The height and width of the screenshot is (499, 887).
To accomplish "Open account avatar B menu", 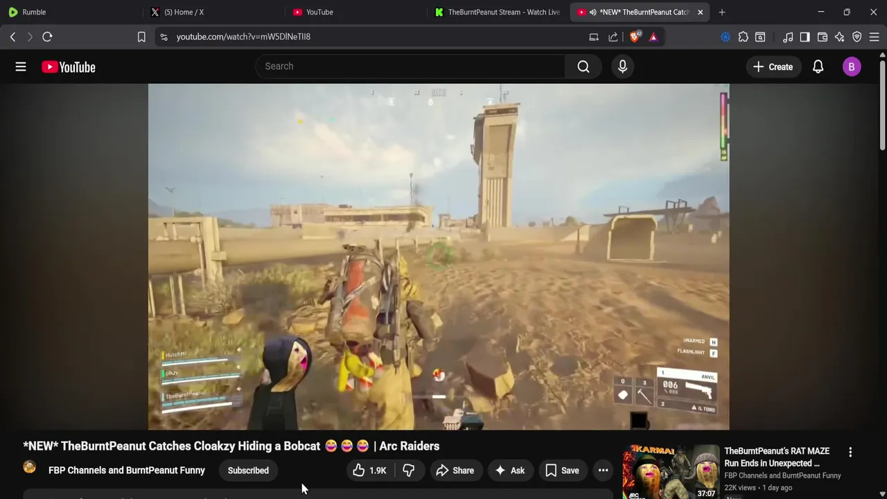I will coord(852,67).
